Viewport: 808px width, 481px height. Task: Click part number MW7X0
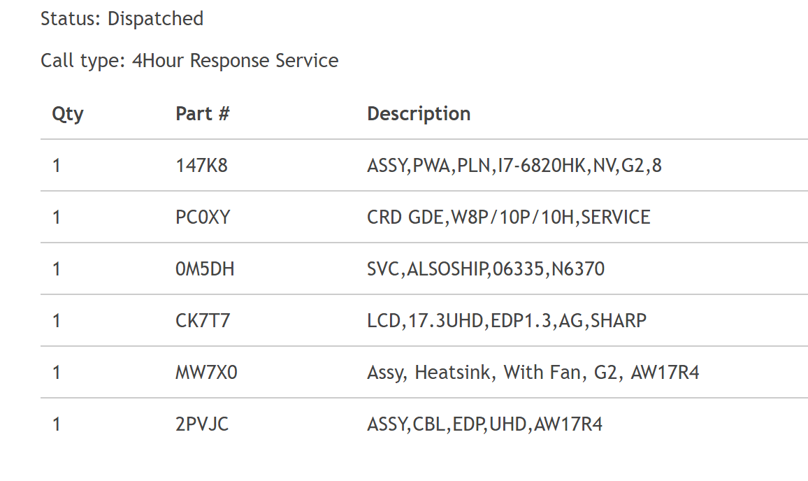click(206, 372)
